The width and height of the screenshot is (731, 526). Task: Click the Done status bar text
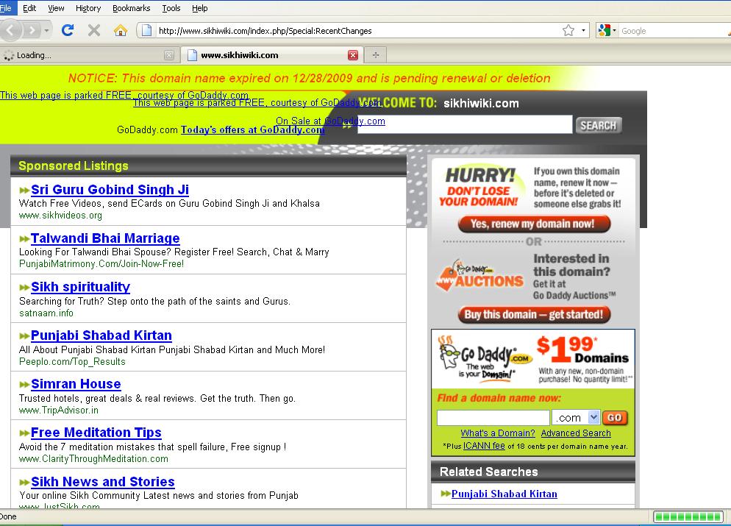[x=8, y=516]
